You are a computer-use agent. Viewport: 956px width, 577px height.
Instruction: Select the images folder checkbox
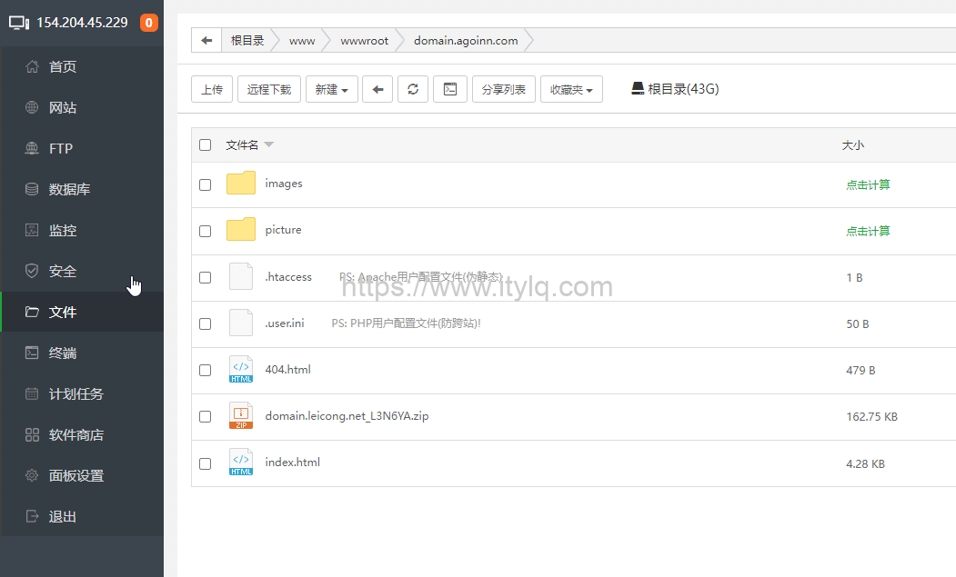(205, 184)
